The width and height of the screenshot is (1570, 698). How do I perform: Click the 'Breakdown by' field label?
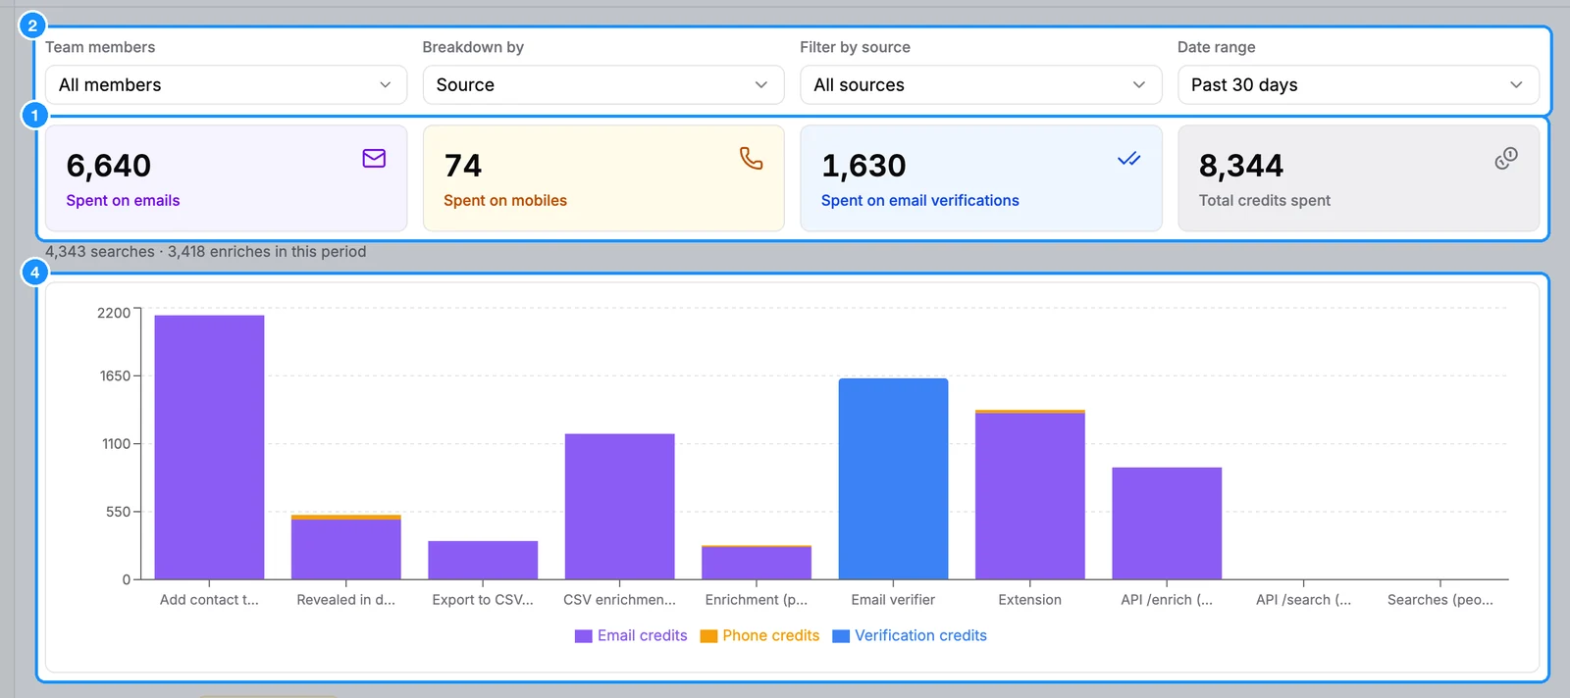[x=473, y=47]
